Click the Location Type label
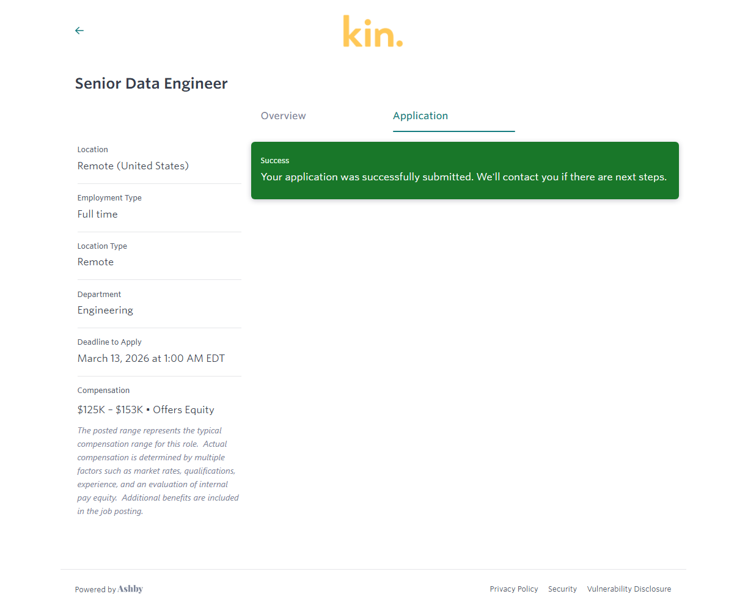737x610 pixels. pos(102,246)
